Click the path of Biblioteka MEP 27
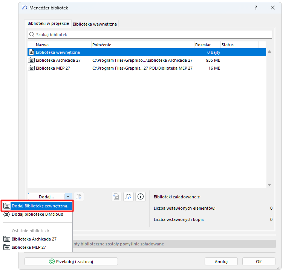This screenshot has width=283, height=271. tap(142, 68)
